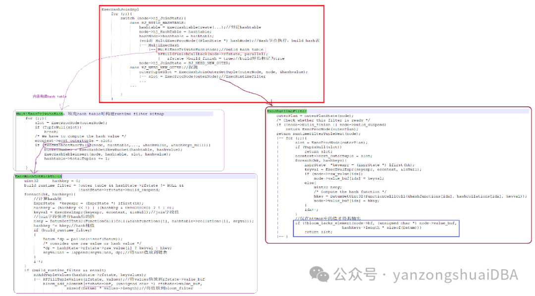Viewport: 535px width, 296px height.
Task: Click the 'uint32 hkey;' declaration
Action: point(327,187)
